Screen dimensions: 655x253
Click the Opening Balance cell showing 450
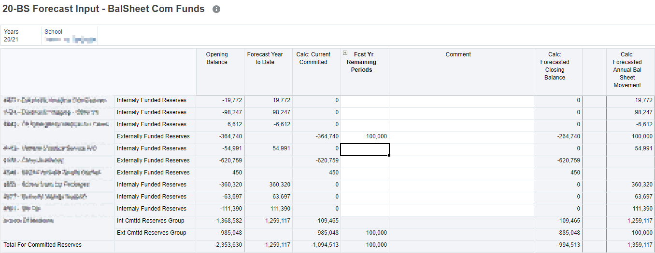point(220,173)
